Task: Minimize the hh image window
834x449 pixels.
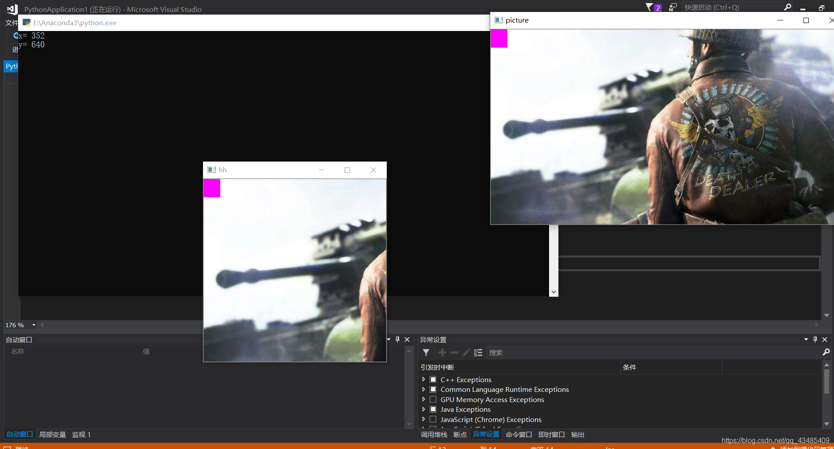Action: click(322, 170)
